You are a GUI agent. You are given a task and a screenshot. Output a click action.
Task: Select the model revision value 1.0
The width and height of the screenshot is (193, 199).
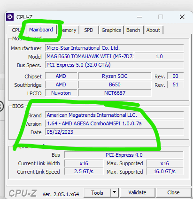tap(159, 56)
